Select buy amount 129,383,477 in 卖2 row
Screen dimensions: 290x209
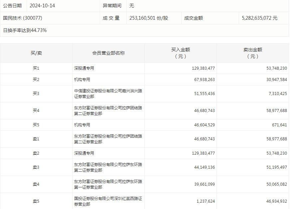tap(203, 153)
